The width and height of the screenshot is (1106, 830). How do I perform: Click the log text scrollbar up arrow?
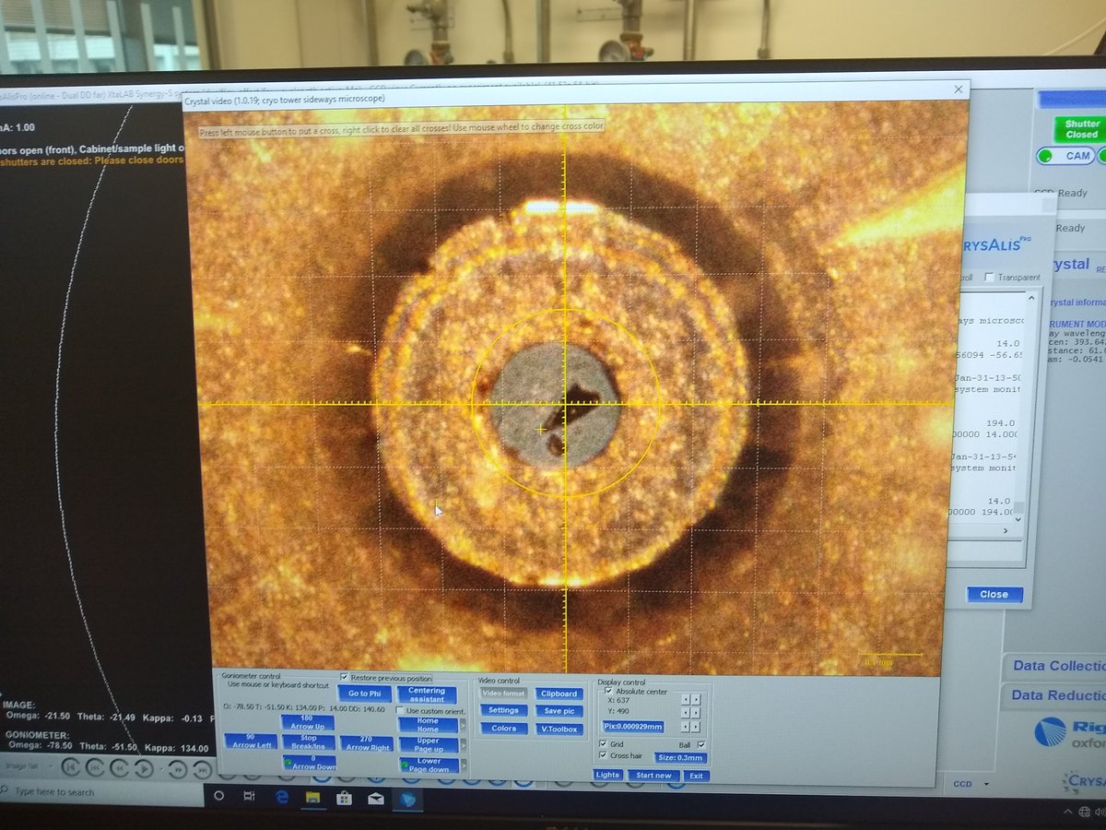[x=1031, y=298]
